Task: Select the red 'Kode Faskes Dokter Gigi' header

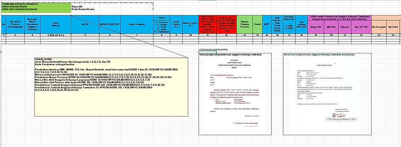Action: tap(207, 24)
